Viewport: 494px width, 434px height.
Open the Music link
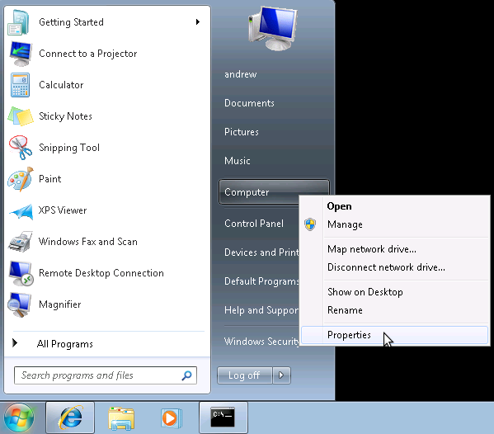[238, 161]
